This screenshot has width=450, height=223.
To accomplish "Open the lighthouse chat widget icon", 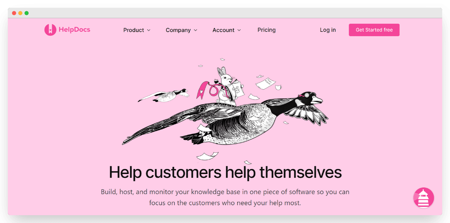I will (x=424, y=198).
